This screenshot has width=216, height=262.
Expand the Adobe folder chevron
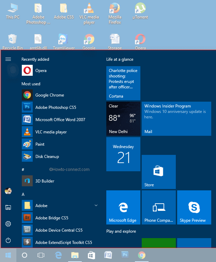pyautogui.click(x=96, y=205)
